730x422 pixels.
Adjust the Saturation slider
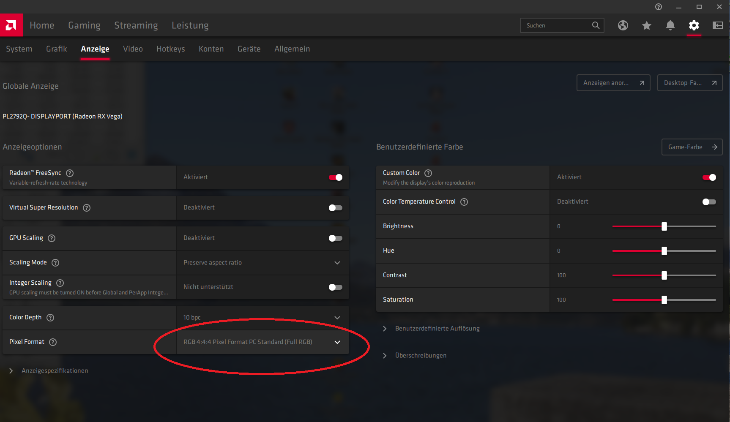pos(664,300)
